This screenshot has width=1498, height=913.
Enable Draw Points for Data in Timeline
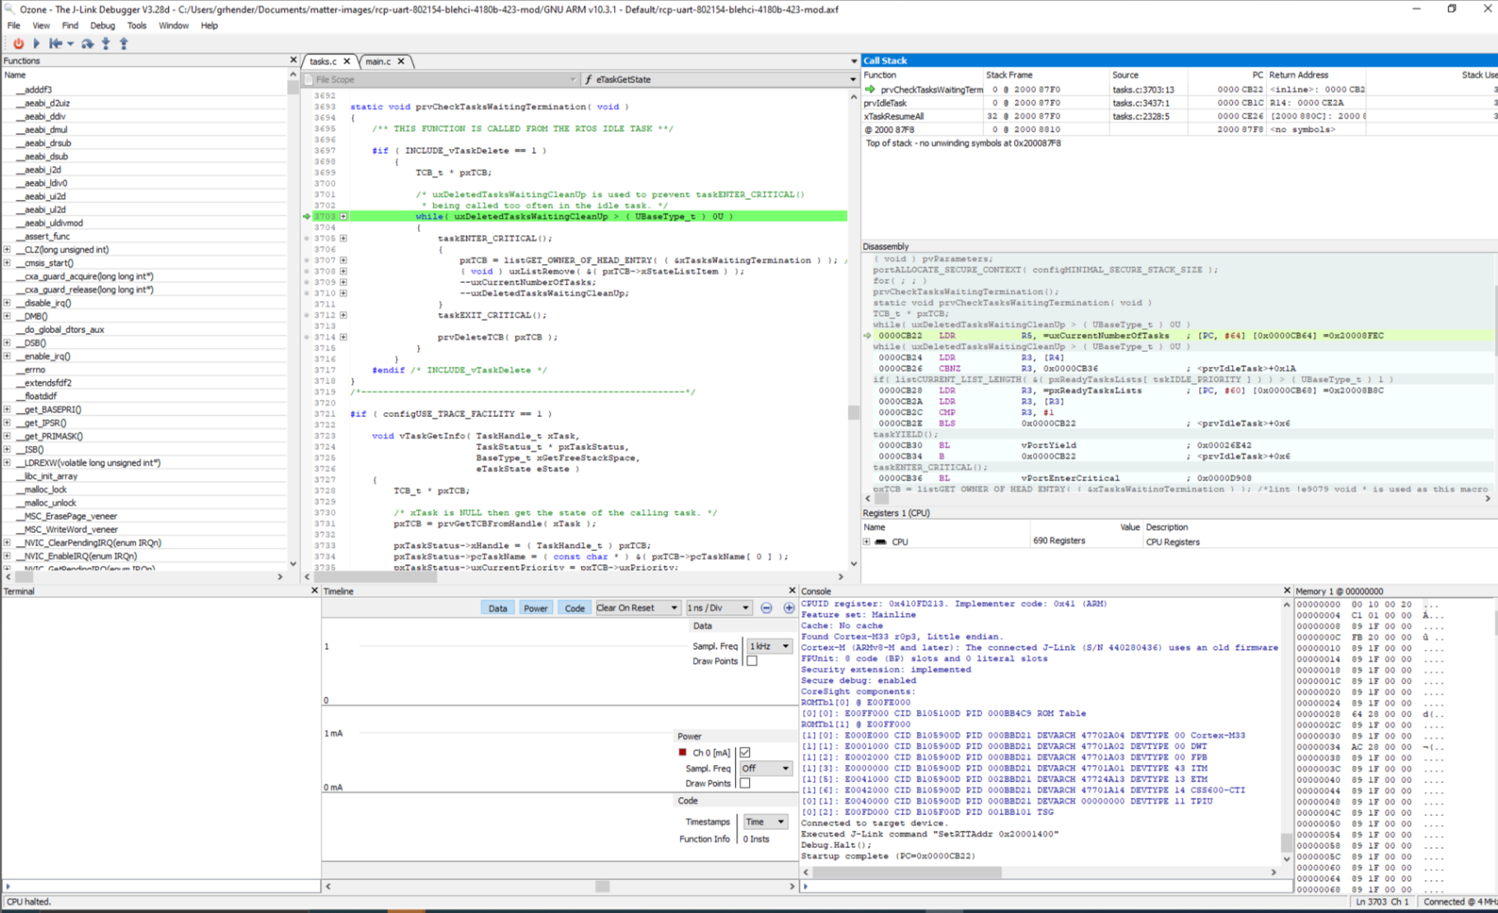coord(751,661)
